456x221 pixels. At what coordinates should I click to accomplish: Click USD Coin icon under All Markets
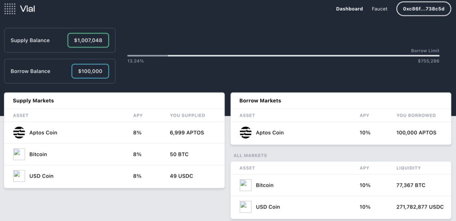246,207
